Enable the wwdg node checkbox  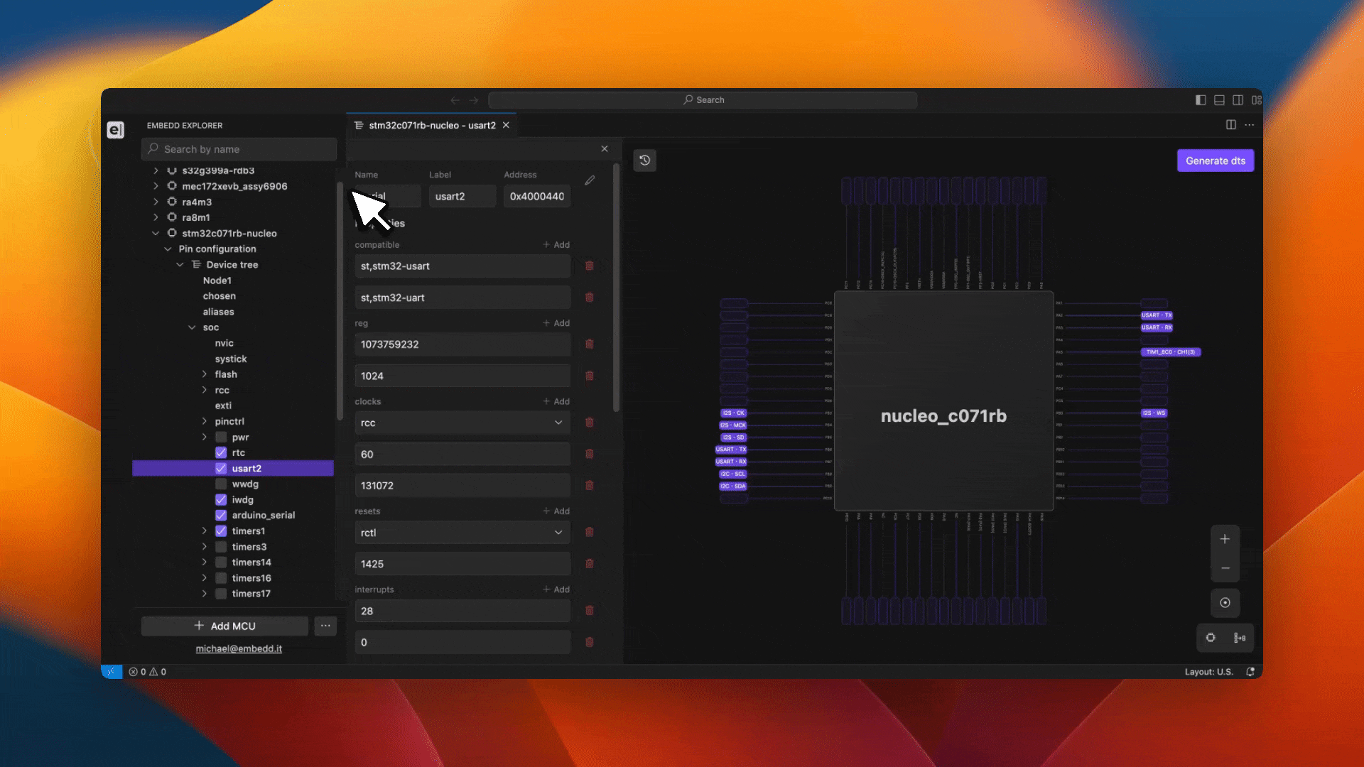tap(221, 484)
